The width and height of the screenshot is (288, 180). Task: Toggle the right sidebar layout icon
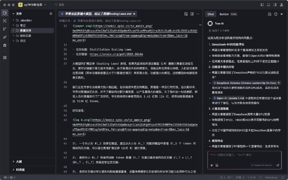click(x=275, y=5)
